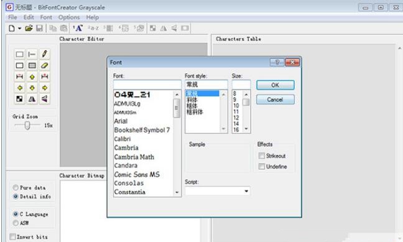Adjust the Grid Zoom slider handle

27,125
